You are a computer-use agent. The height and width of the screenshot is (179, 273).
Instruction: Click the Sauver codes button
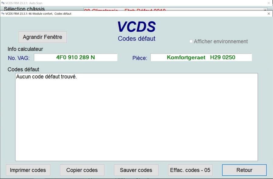pos(136,170)
